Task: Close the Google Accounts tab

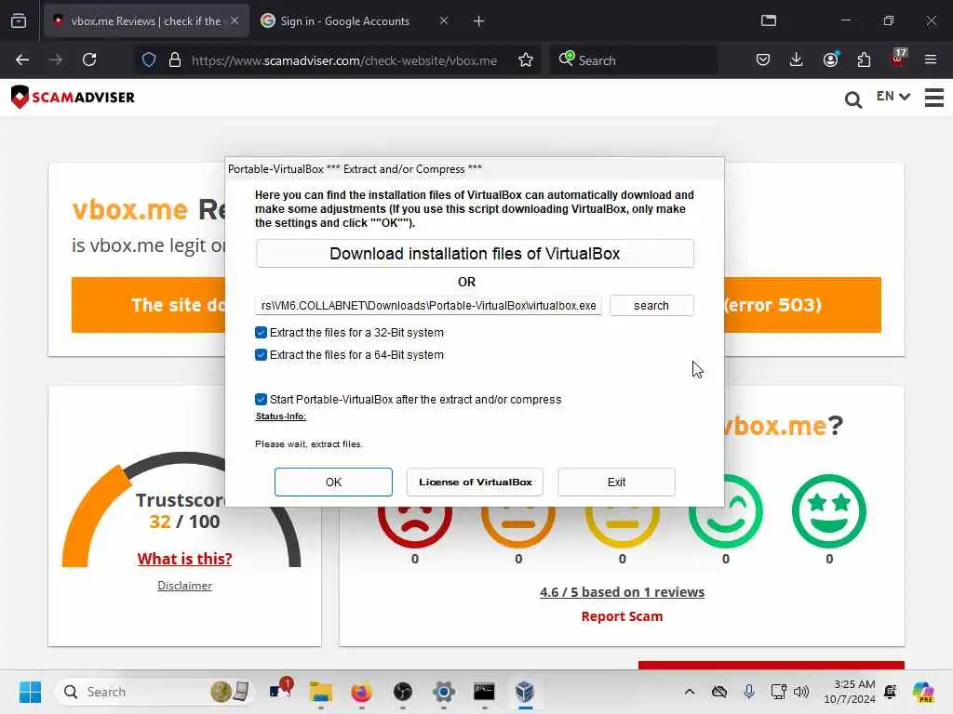Action: tap(444, 20)
